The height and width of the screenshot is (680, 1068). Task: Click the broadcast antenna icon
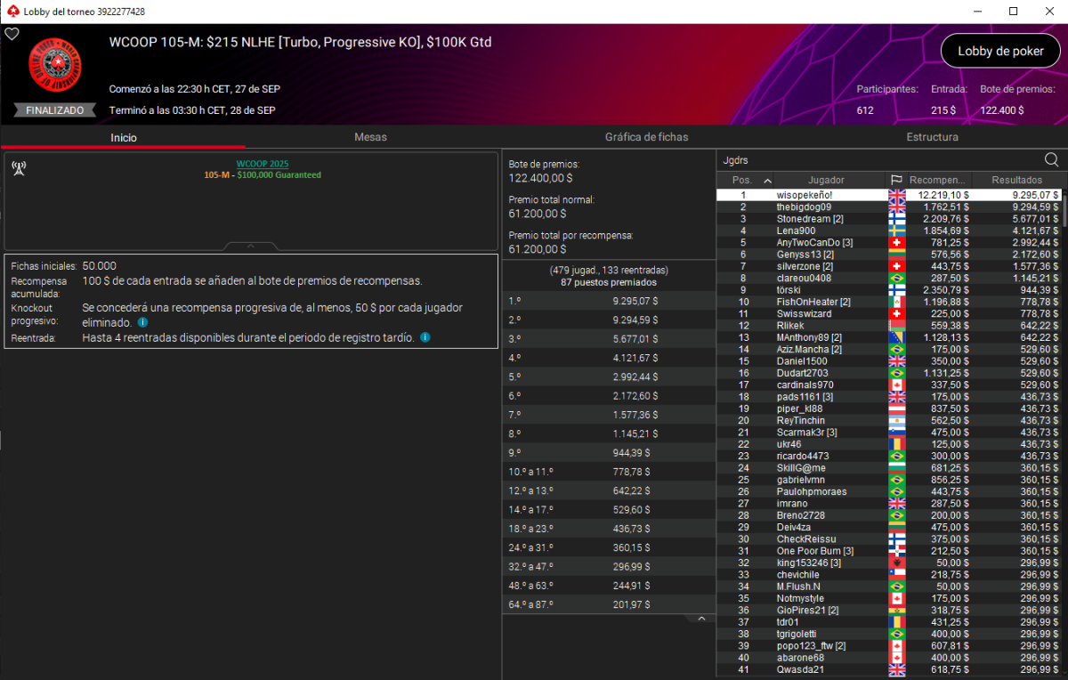coord(19,168)
